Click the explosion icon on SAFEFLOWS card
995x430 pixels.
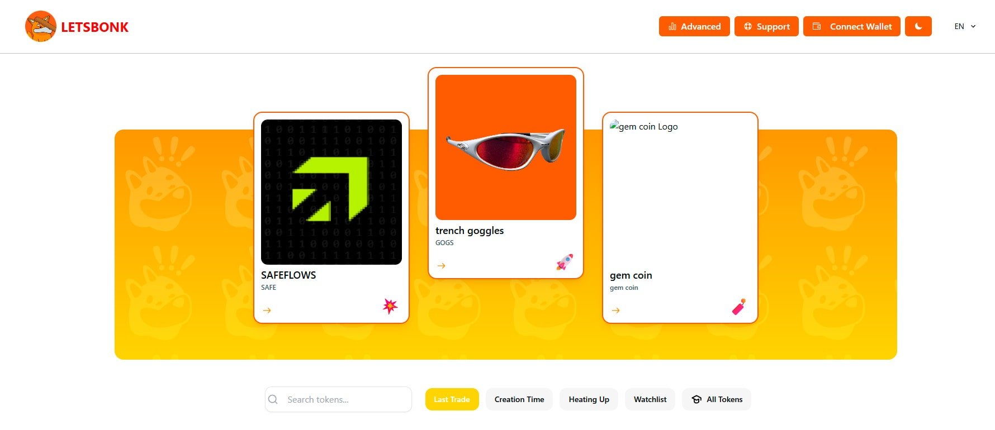(x=390, y=306)
